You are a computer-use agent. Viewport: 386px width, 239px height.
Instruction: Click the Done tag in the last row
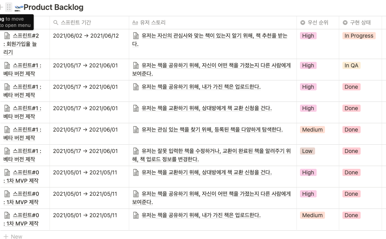[351, 215]
